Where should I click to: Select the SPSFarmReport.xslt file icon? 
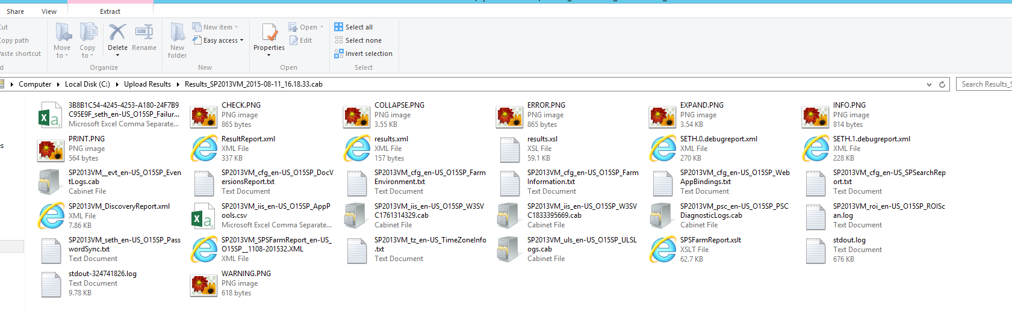(663, 250)
